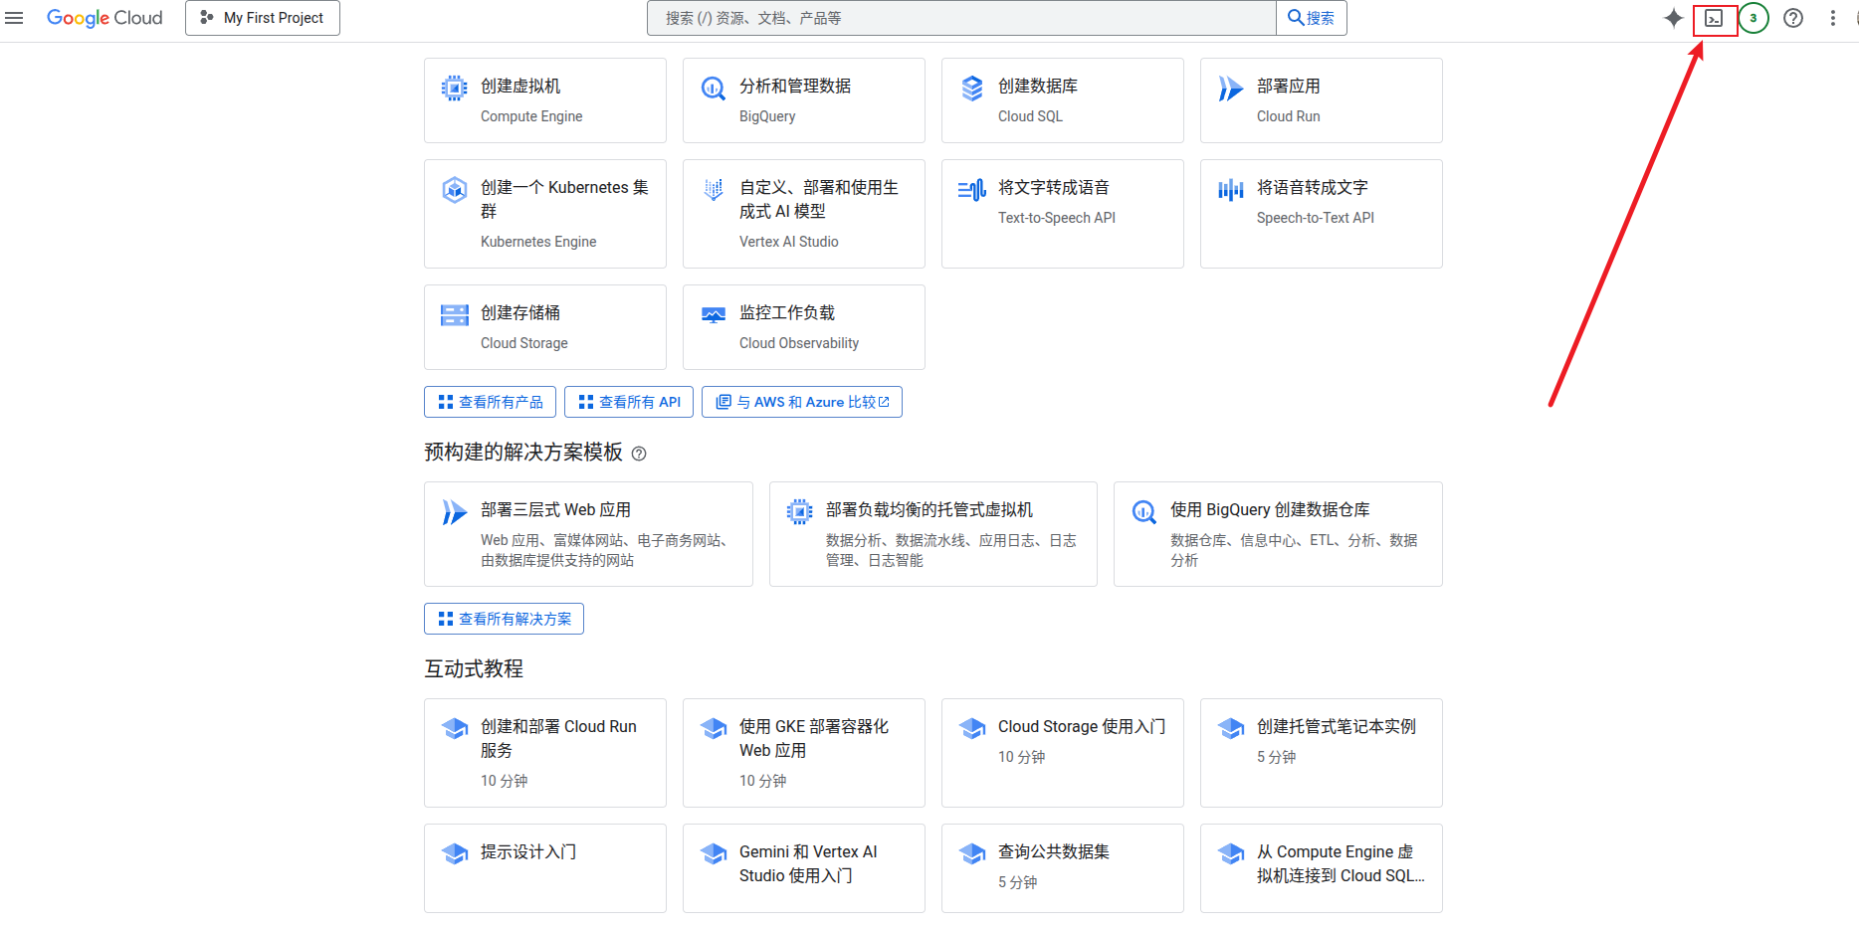Activate Cloud Shell terminal icon

[x=1714, y=19]
